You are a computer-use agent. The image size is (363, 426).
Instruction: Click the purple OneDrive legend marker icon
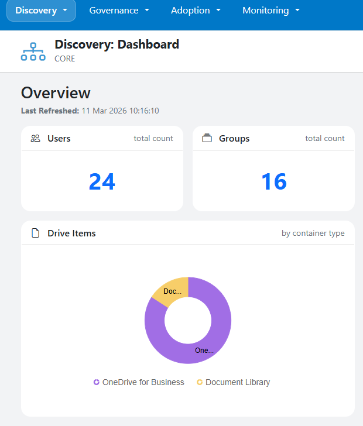point(97,382)
